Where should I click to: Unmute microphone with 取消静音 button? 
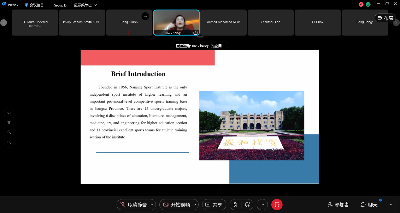133,205
